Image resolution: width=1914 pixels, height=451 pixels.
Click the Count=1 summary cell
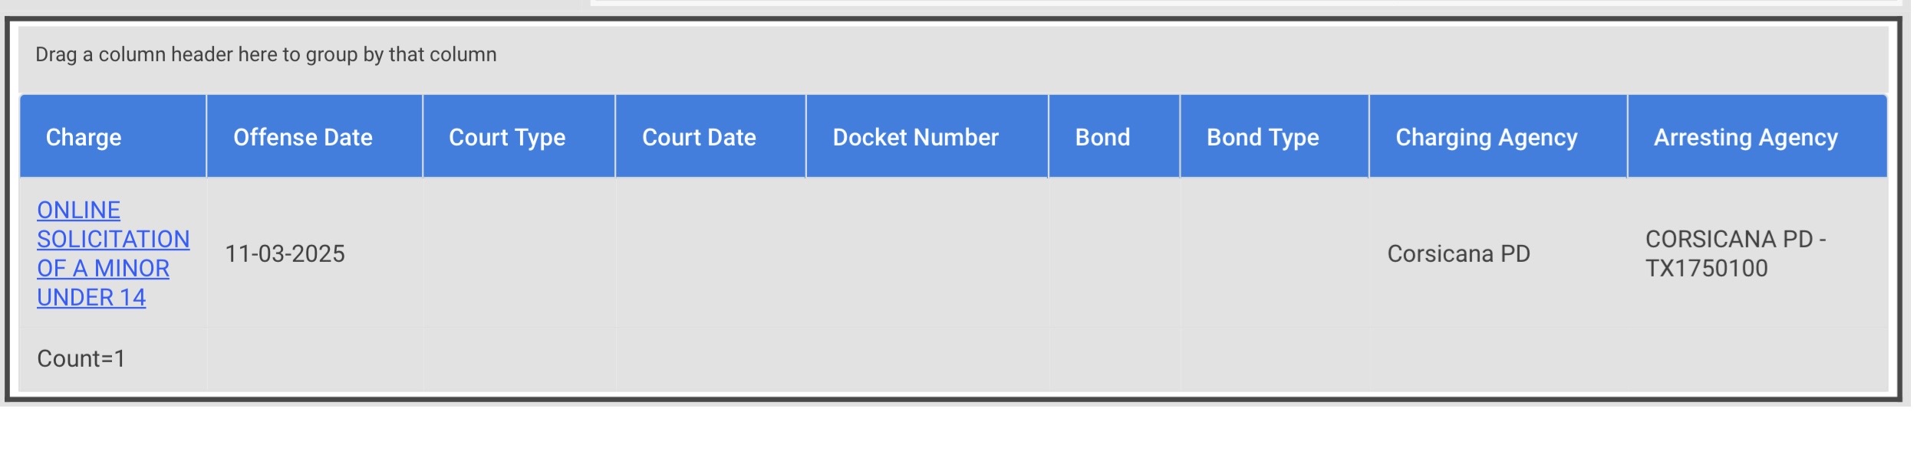coord(81,358)
